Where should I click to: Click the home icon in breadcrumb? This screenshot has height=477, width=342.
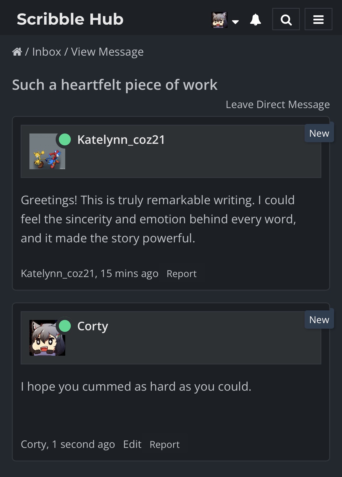point(17,52)
